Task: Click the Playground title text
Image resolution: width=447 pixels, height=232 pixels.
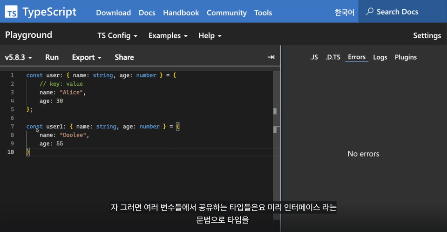Action: pos(28,35)
